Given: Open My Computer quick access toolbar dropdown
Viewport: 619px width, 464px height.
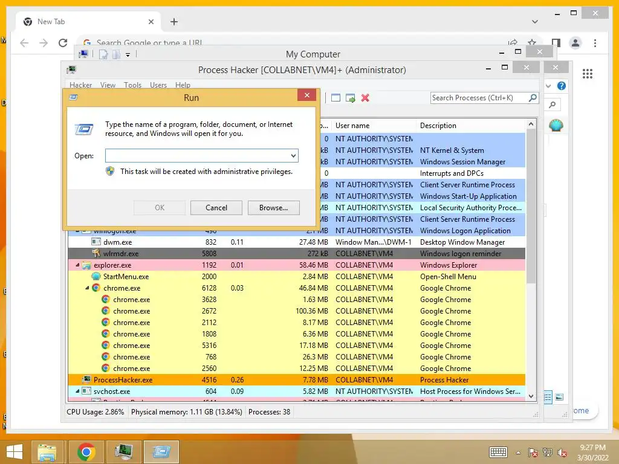Looking at the screenshot, I should point(128,55).
